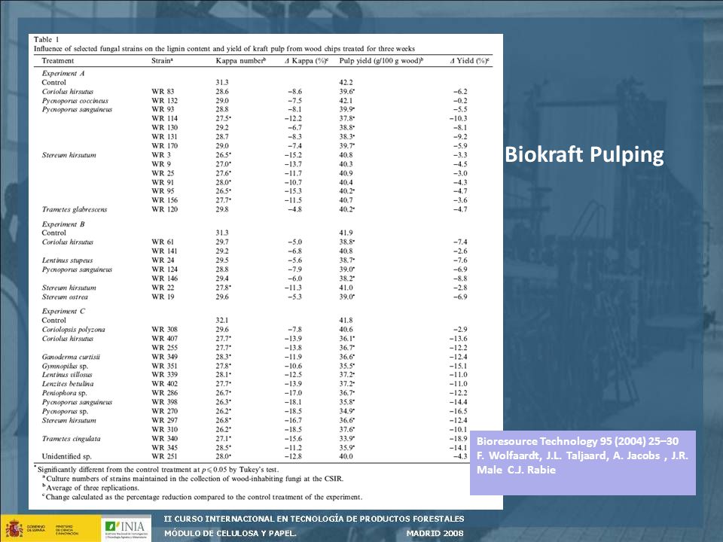Click Experiment A control pulp yield '42.2'
Image resolution: width=723 pixels, height=542 pixels.
tap(346, 82)
